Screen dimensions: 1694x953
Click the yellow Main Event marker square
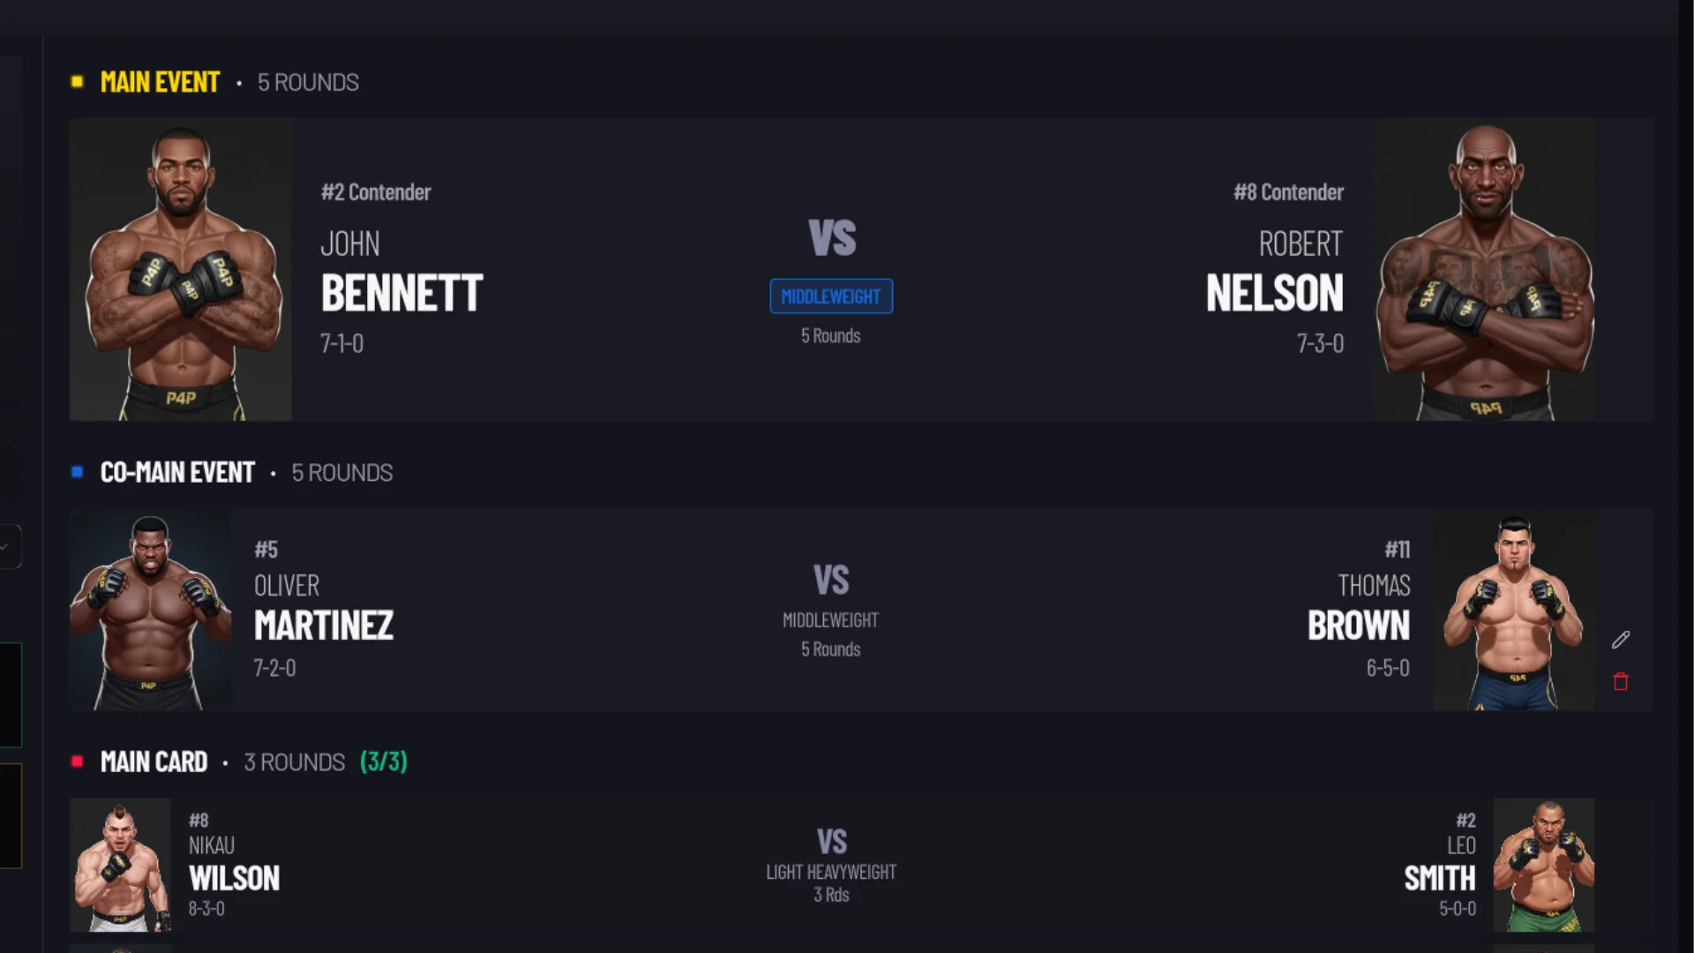tap(78, 82)
